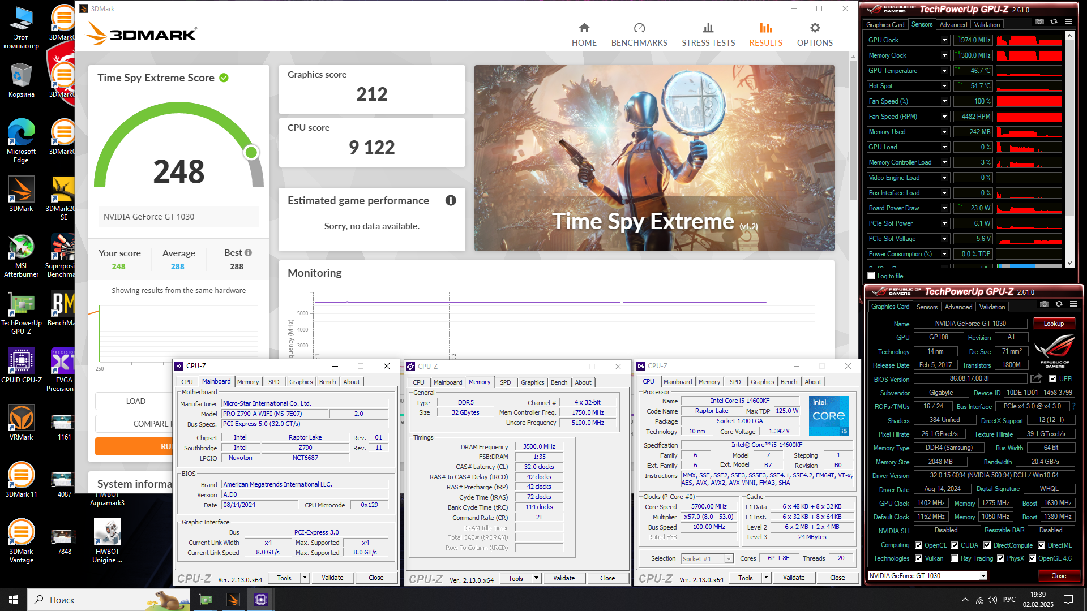This screenshot has width=1087, height=611.
Task: Click the info icon next to Estimated game performance
Action: point(451,200)
